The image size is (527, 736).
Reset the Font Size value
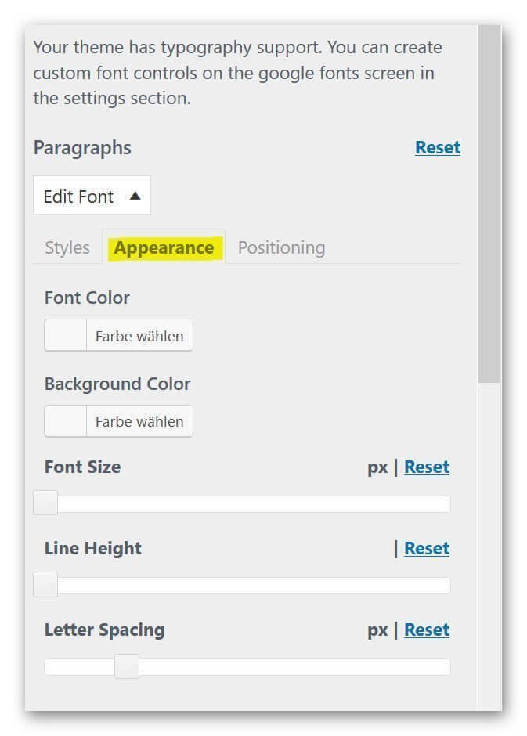[427, 467]
